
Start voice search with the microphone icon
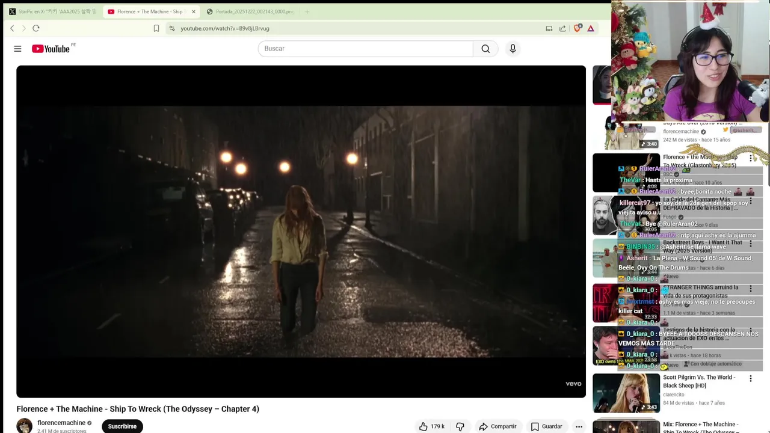coord(513,49)
